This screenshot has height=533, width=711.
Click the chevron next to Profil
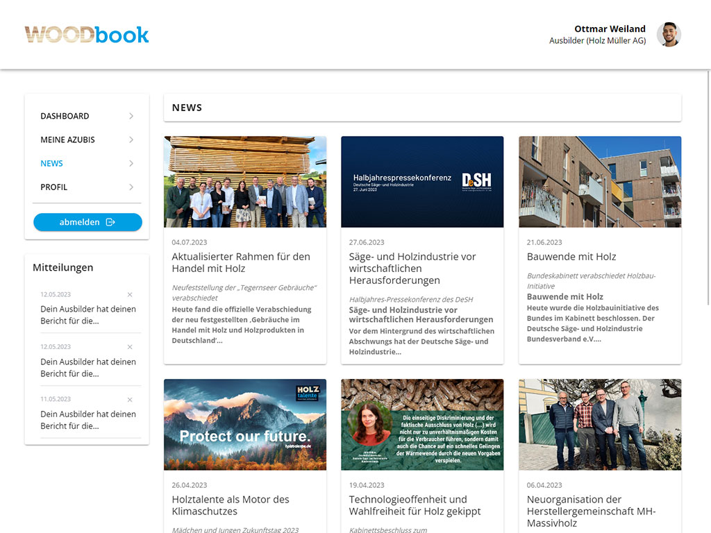[131, 187]
